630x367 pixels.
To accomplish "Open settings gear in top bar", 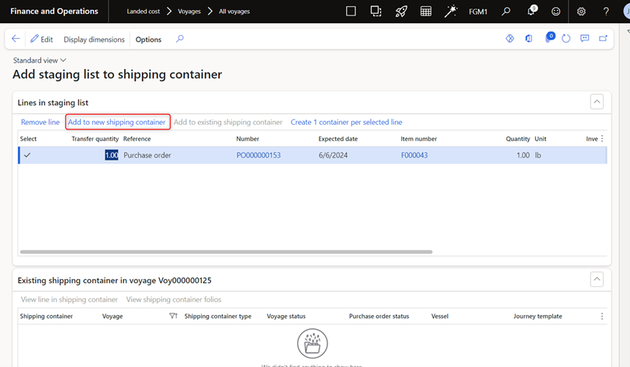I will tap(581, 12).
